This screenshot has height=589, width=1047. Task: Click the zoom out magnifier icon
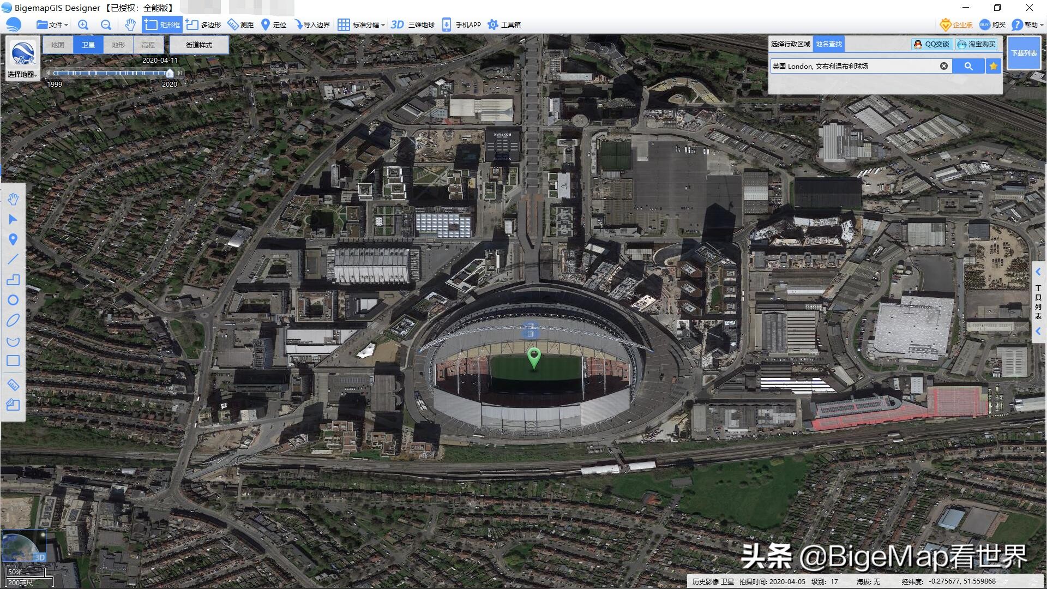(x=106, y=25)
